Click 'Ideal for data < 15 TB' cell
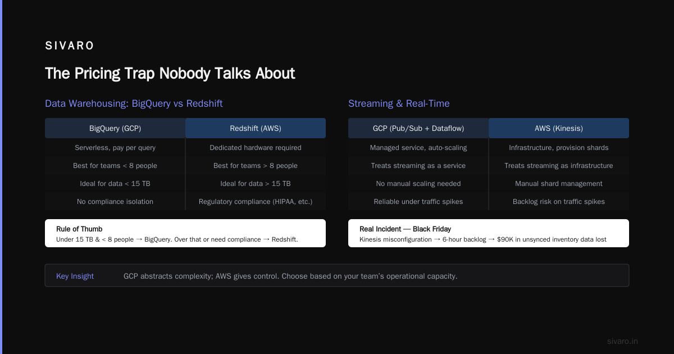Viewport: 674px width, 354px height. 115,184
